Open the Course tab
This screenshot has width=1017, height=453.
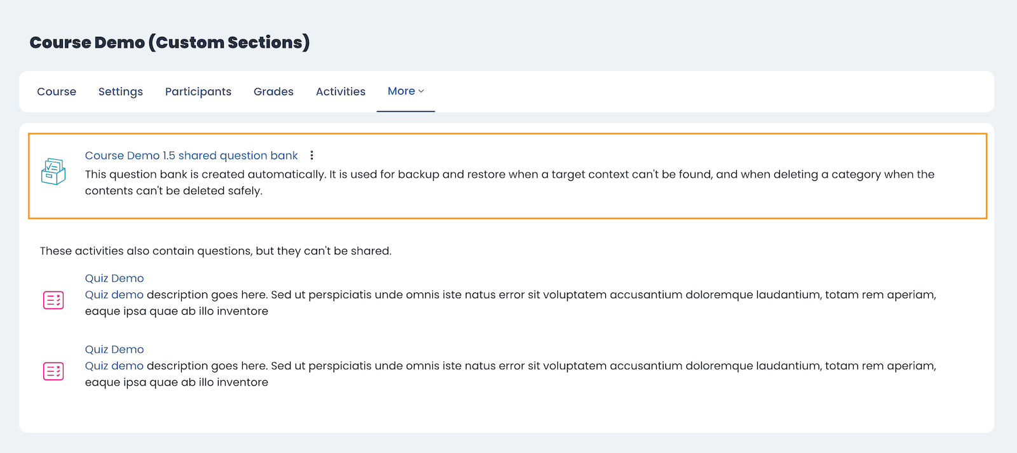coord(57,91)
